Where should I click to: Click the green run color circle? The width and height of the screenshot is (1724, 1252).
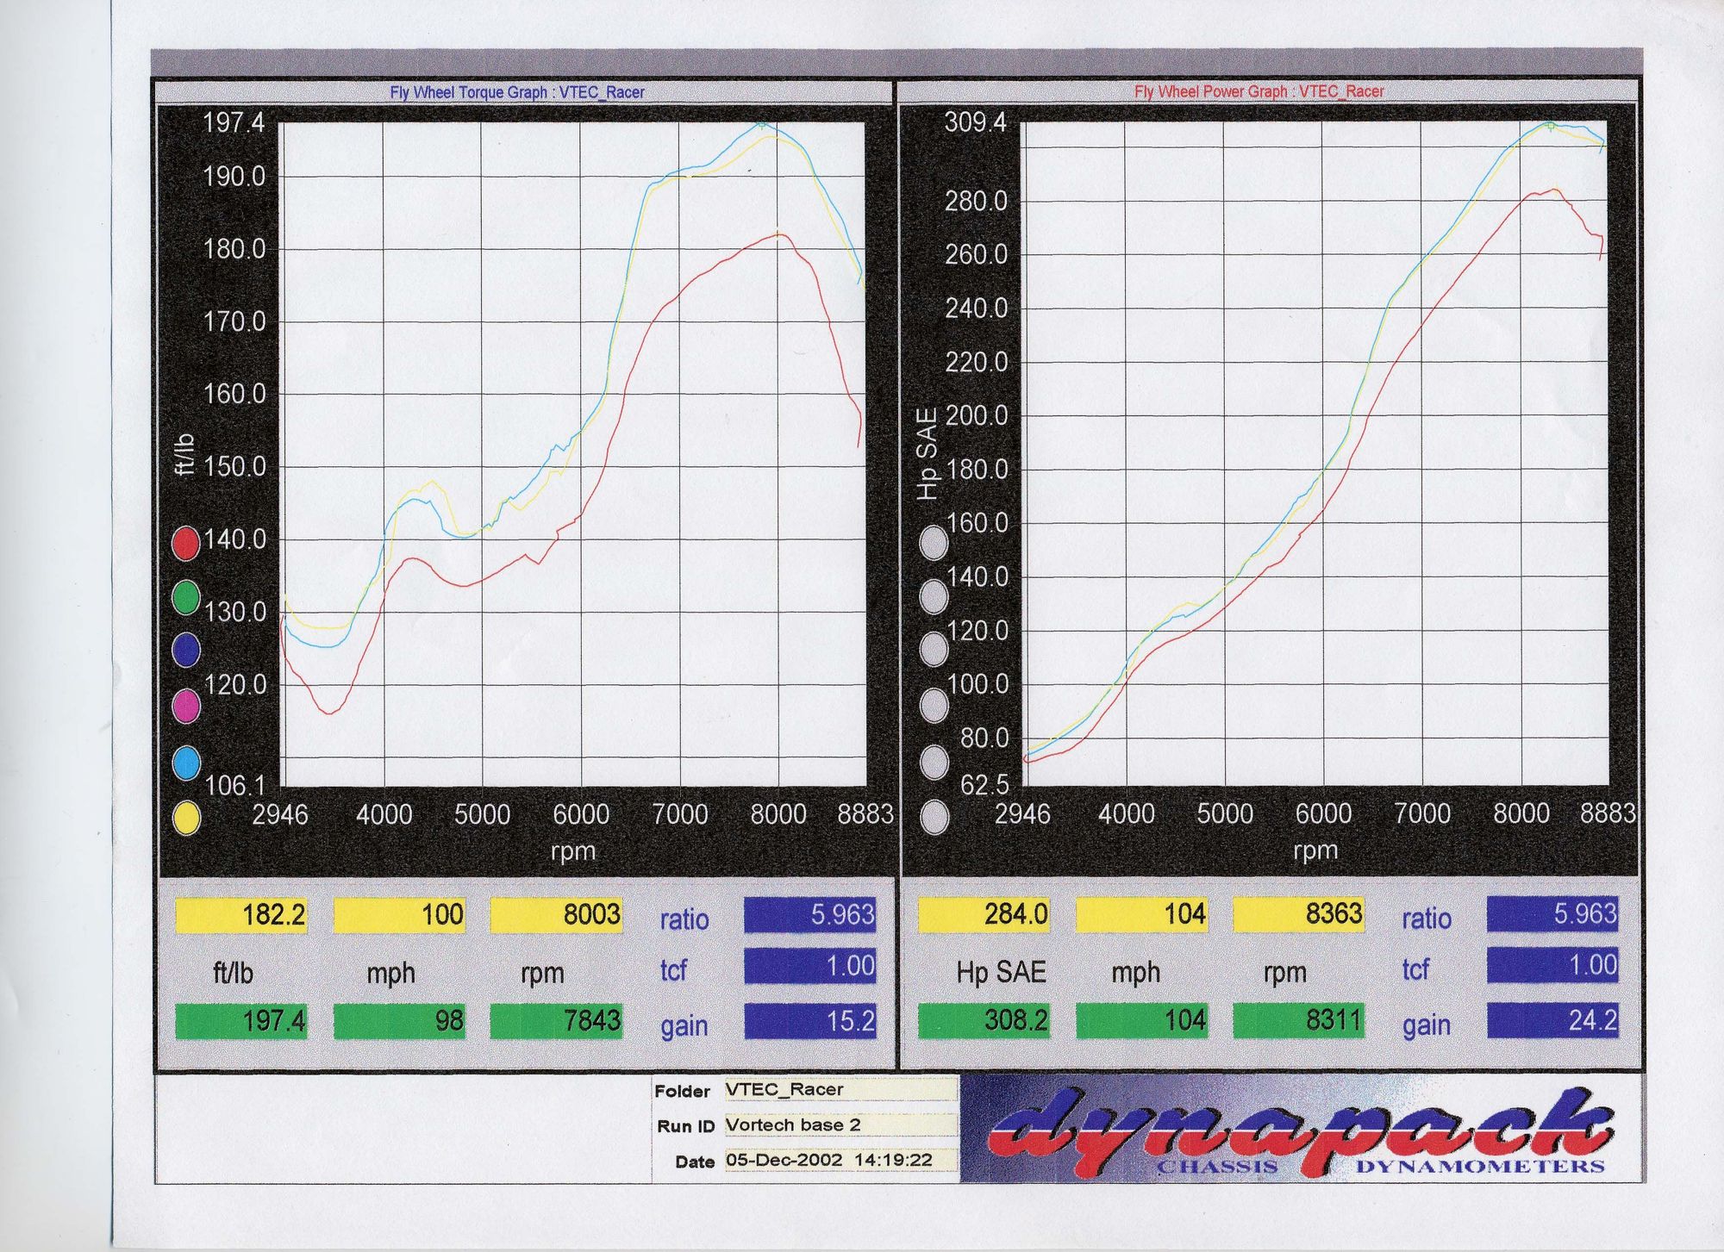point(186,597)
